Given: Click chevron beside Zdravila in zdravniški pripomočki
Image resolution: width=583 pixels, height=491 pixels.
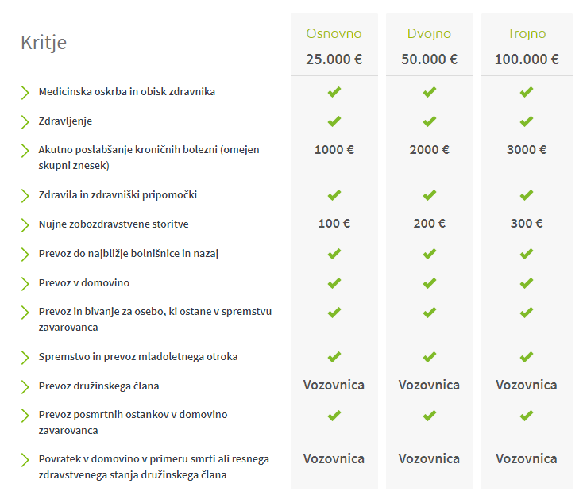Looking at the screenshot, I should tap(25, 196).
